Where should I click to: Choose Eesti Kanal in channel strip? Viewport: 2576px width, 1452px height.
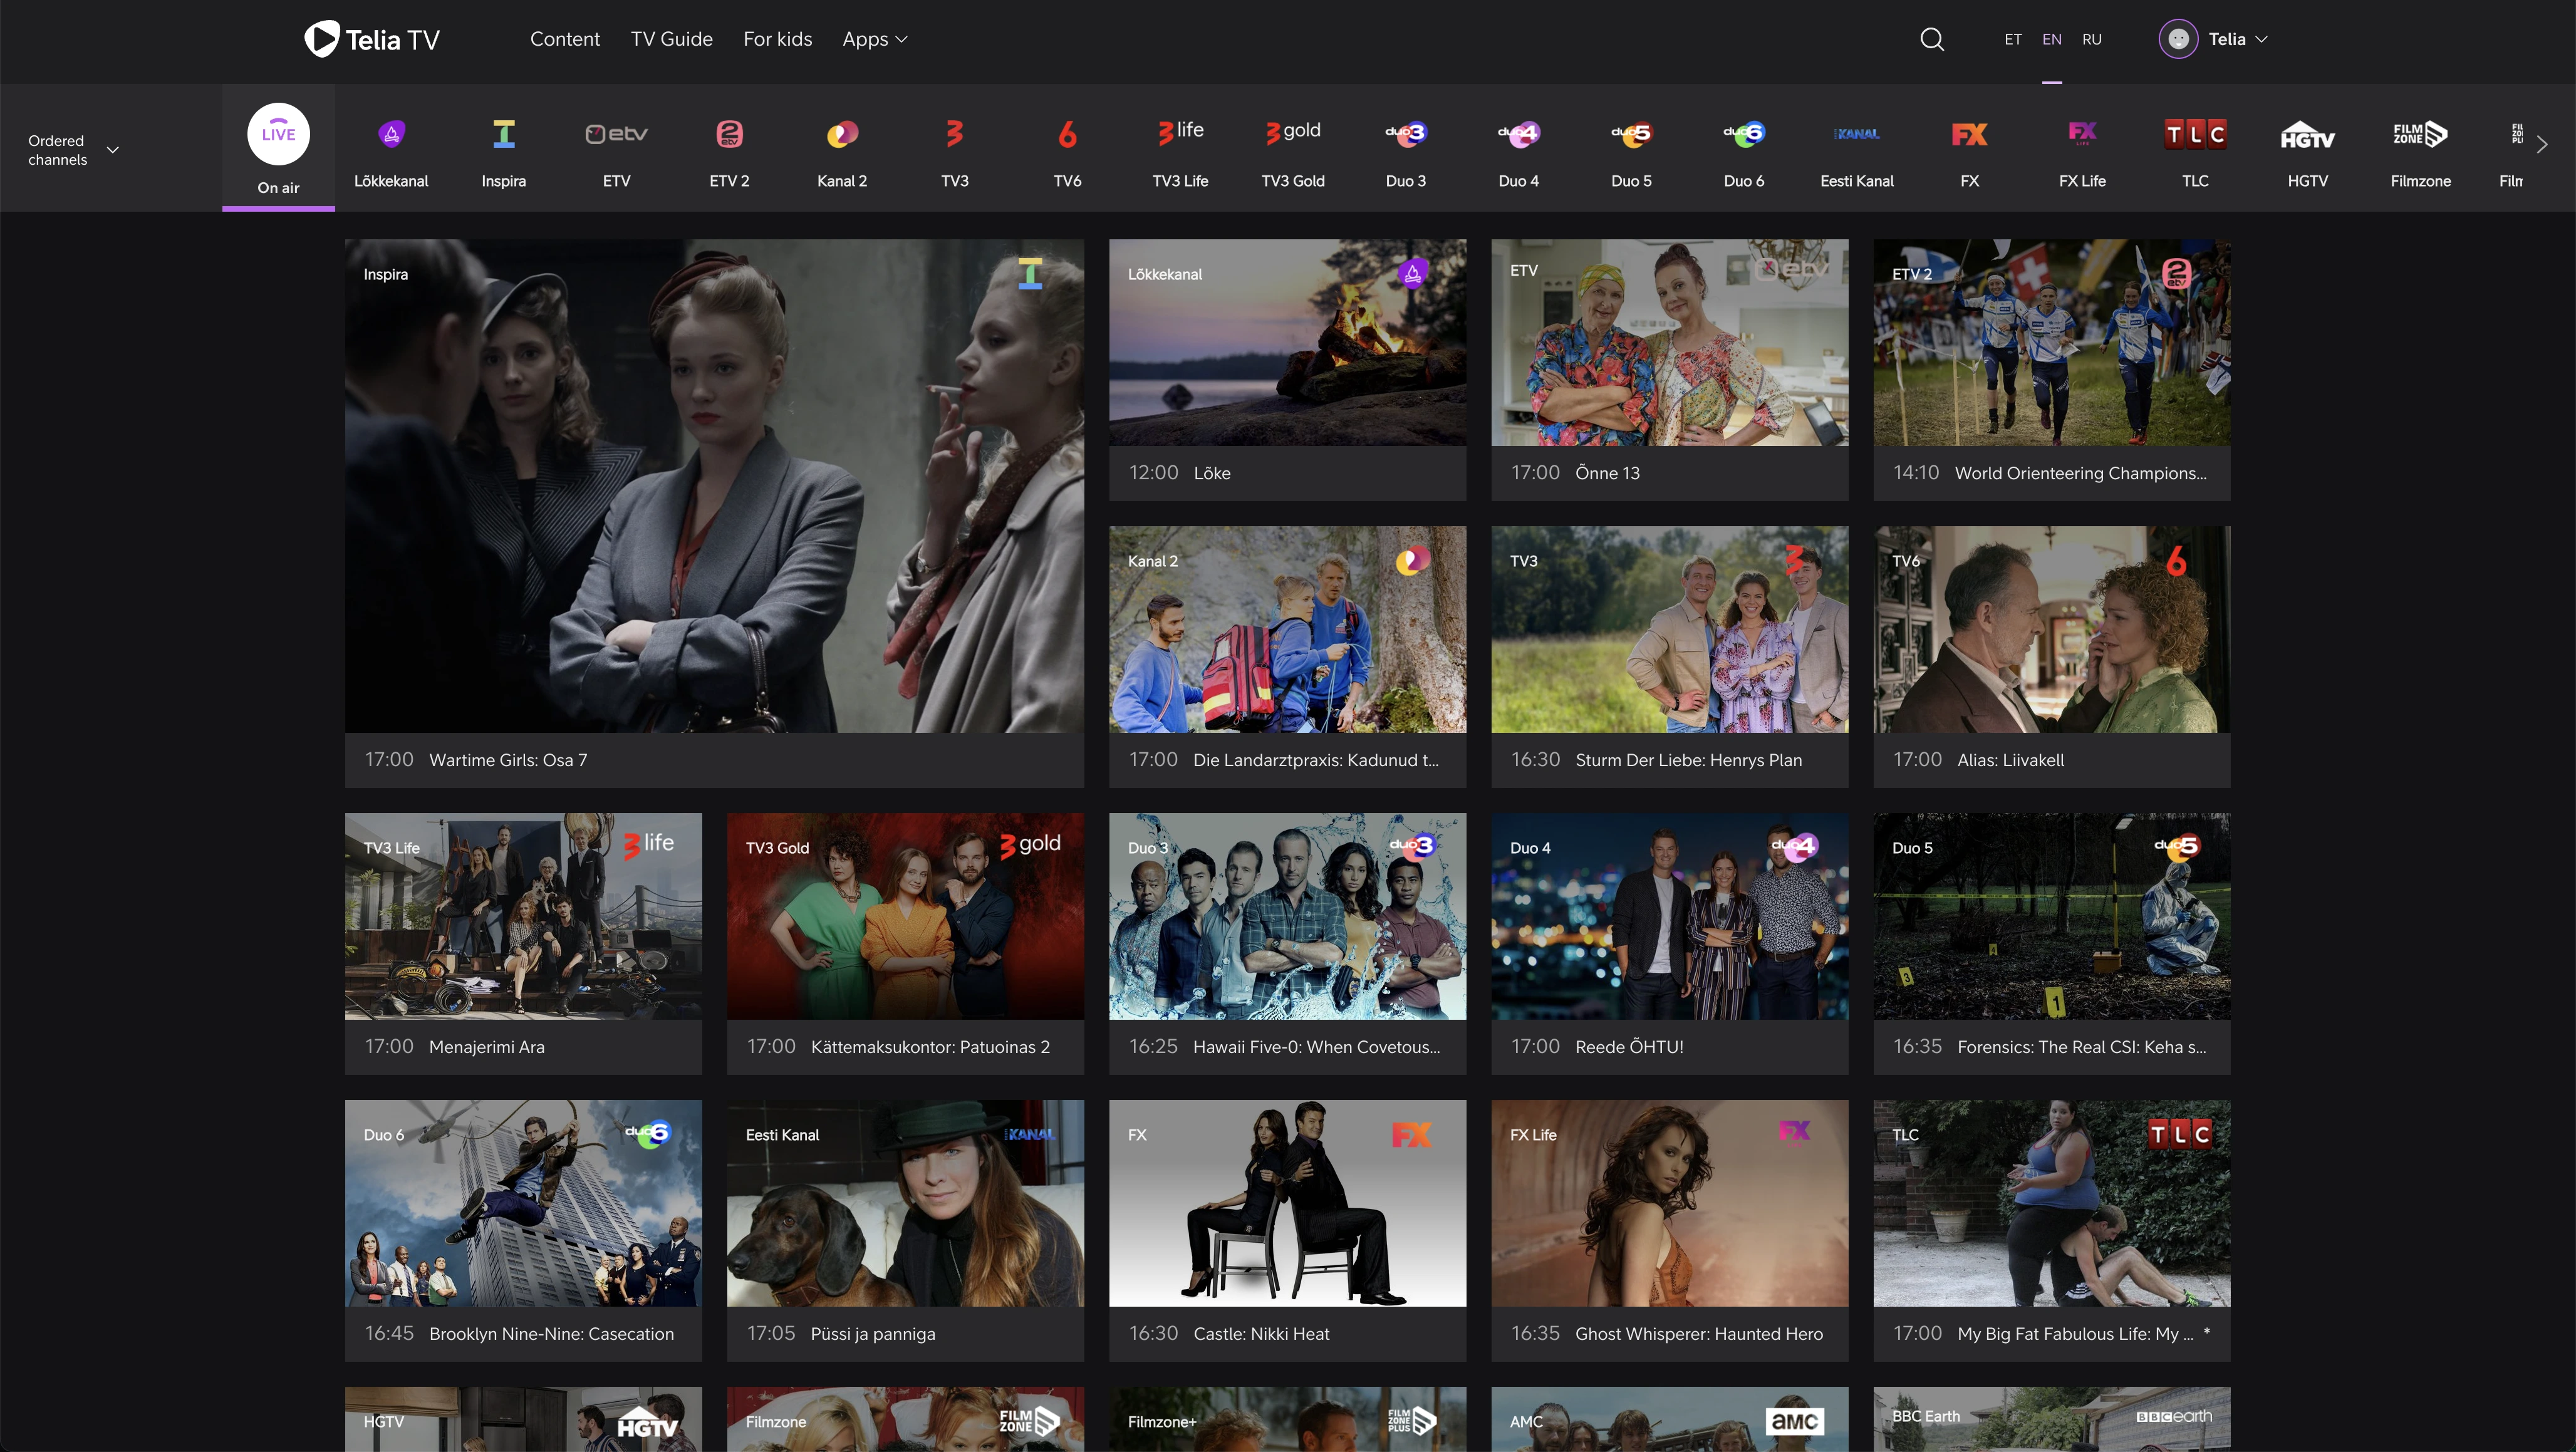(x=1857, y=148)
